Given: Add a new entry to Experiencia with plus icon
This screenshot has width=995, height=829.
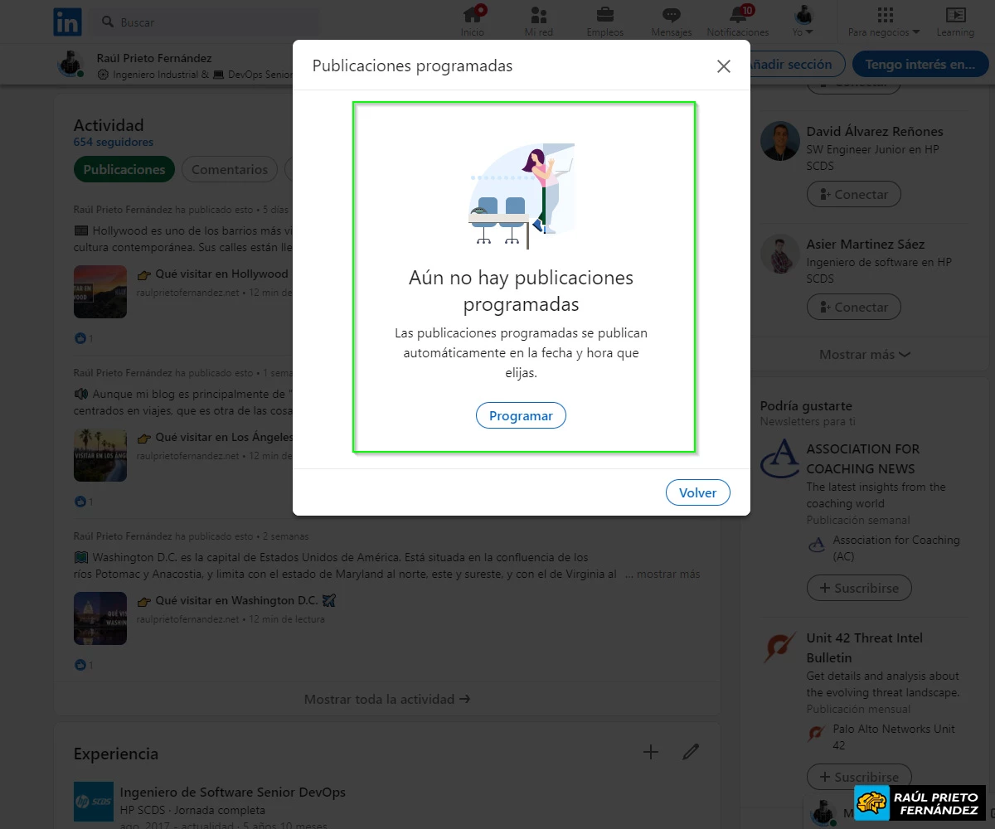Looking at the screenshot, I should click(651, 751).
